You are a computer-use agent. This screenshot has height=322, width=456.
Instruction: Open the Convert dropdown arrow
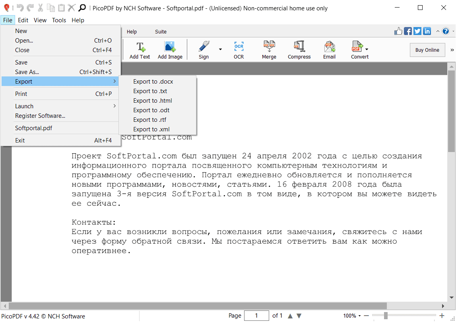[367, 49]
